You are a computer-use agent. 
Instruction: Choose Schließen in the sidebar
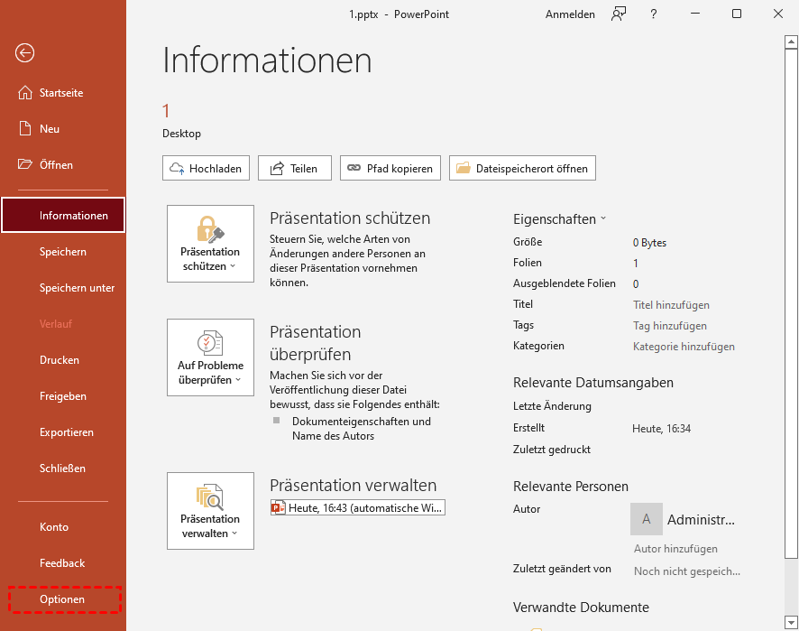[x=63, y=469]
